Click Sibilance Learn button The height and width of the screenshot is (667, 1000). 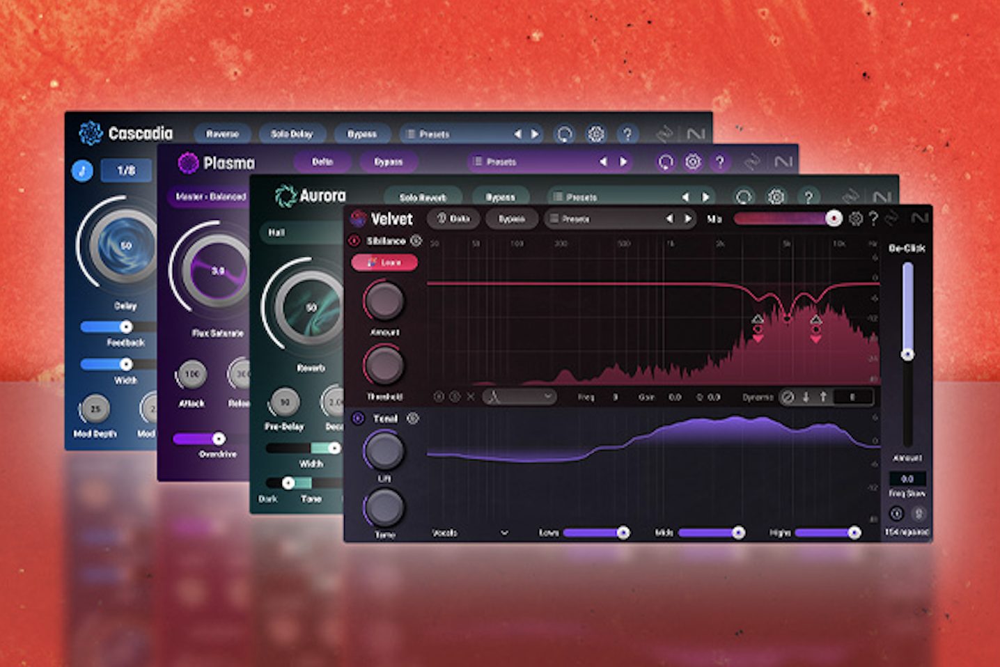click(x=384, y=262)
